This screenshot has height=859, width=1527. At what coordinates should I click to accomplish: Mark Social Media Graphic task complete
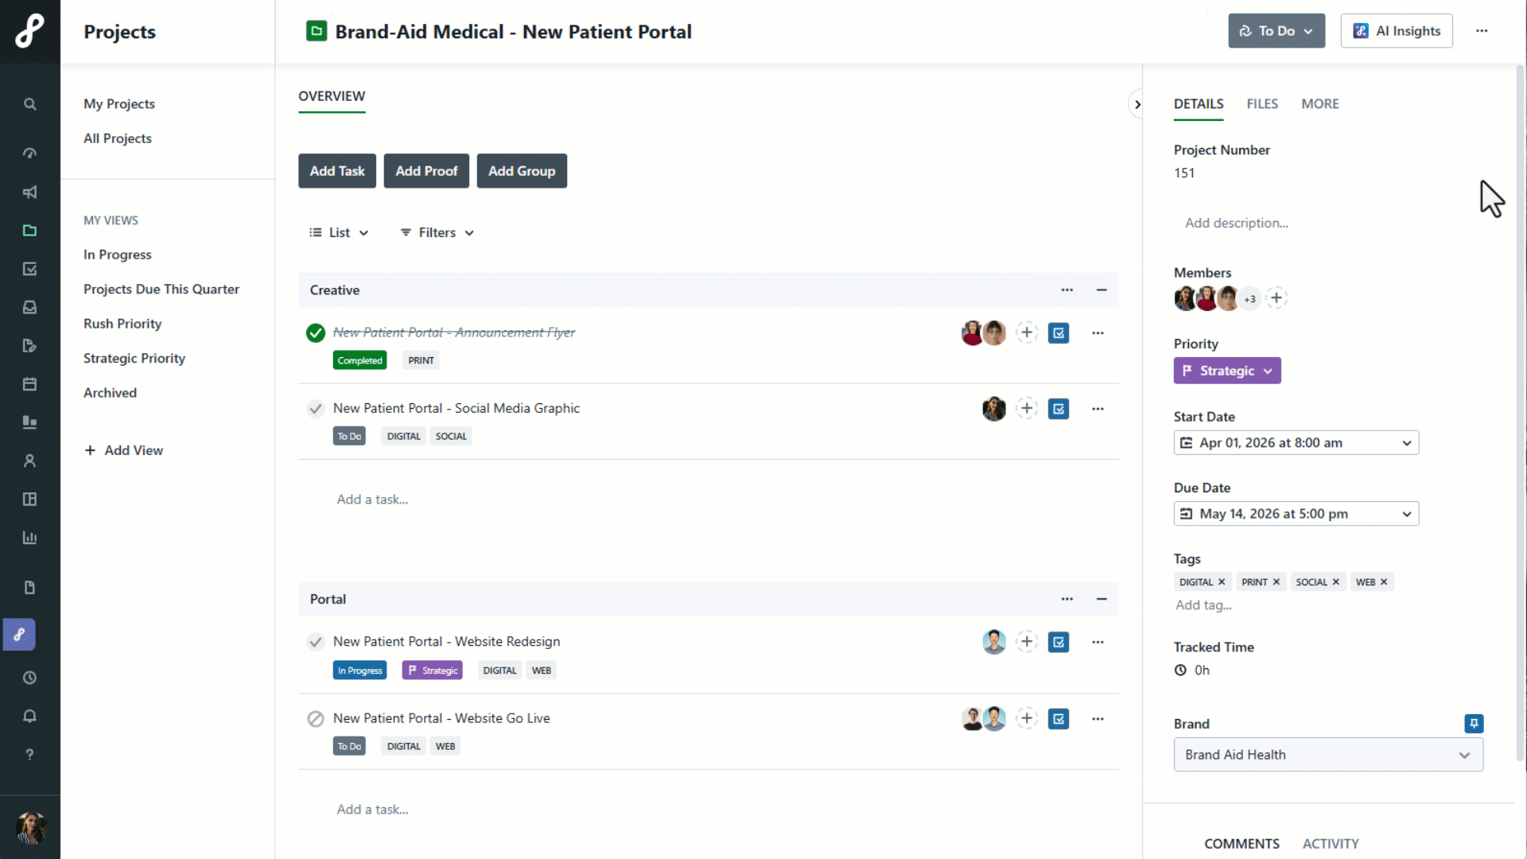point(316,409)
